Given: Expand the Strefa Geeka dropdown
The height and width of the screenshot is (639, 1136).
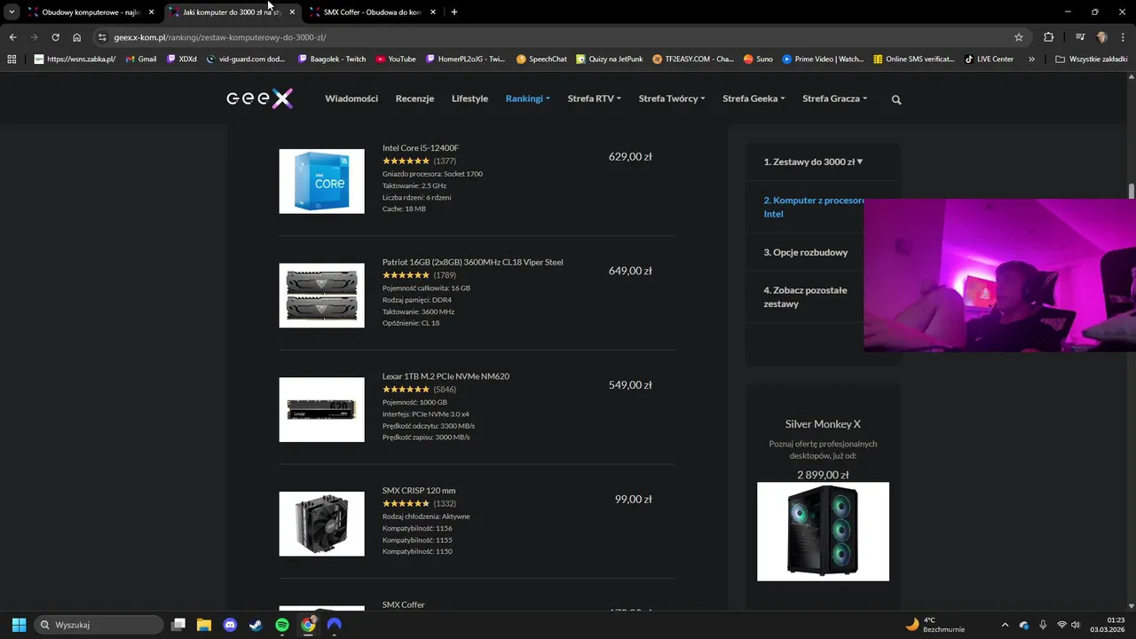Looking at the screenshot, I should 753,99.
